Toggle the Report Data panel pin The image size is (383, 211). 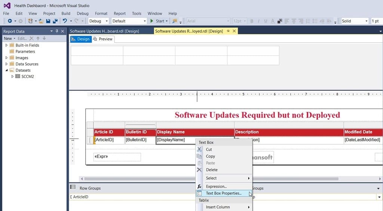pyautogui.click(x=57, y=31)
